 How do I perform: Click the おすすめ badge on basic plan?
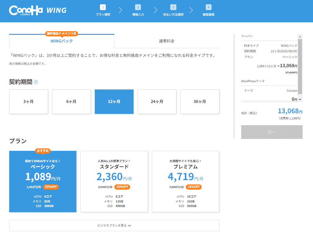pyautogui.click(x=43, y=151)
